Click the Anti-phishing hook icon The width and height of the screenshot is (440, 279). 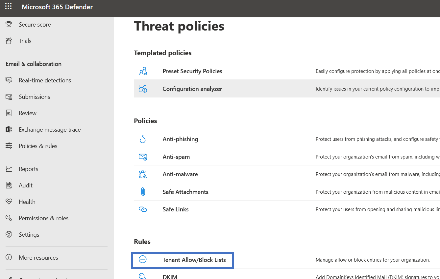click(142, 139)
